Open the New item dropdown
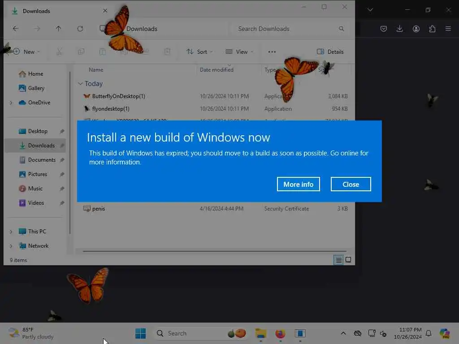The image size is (459, 344). point(26,52)
